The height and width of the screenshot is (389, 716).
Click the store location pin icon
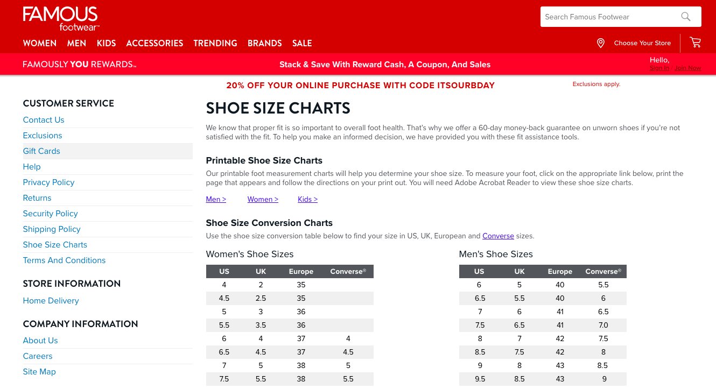601,43
